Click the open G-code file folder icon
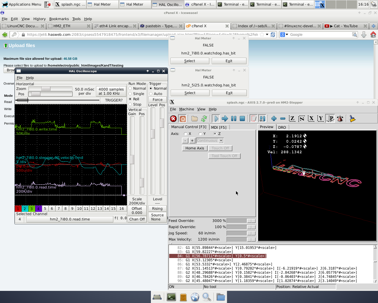Image resolution: width=378 pixels, height=303 pixels. [194, 119]
